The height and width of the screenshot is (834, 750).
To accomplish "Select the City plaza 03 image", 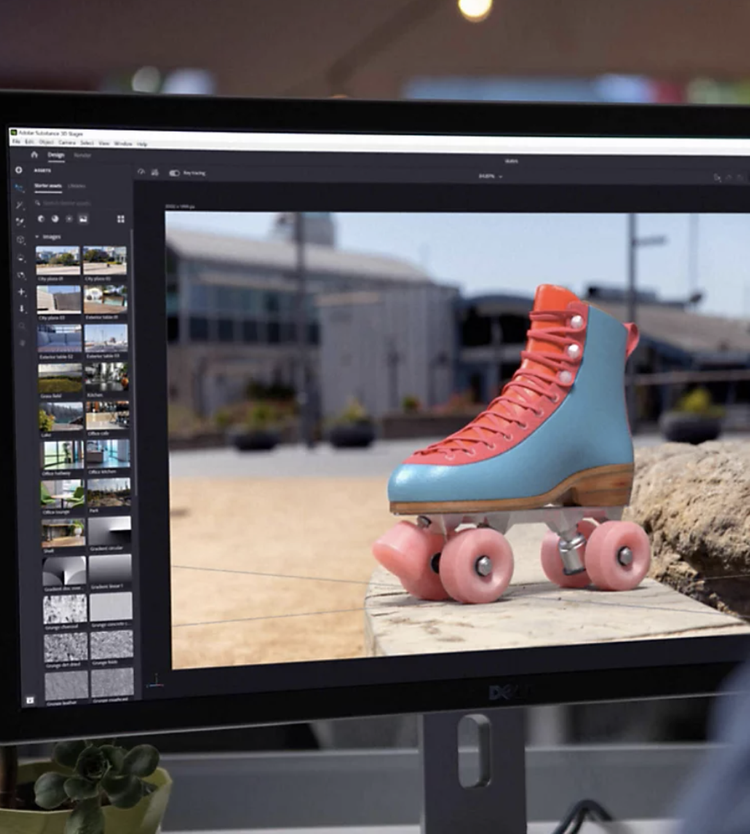I will click(x=59, y=300).
